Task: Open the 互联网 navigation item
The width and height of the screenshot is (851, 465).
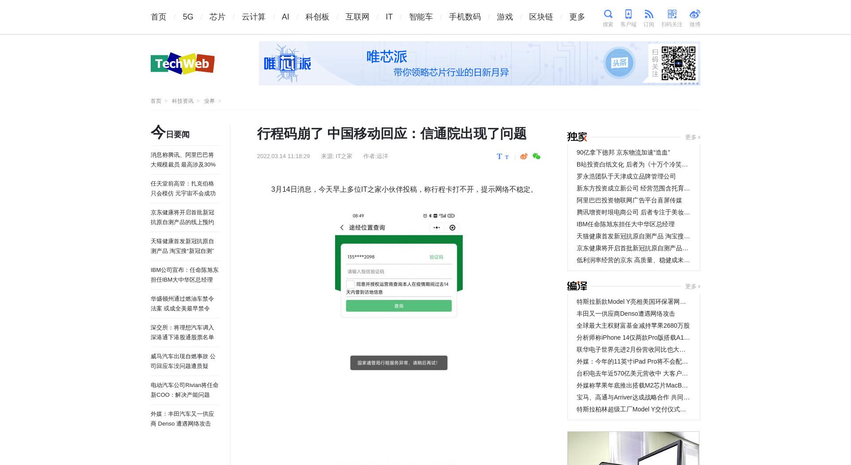Action: (x=357, y=17)
